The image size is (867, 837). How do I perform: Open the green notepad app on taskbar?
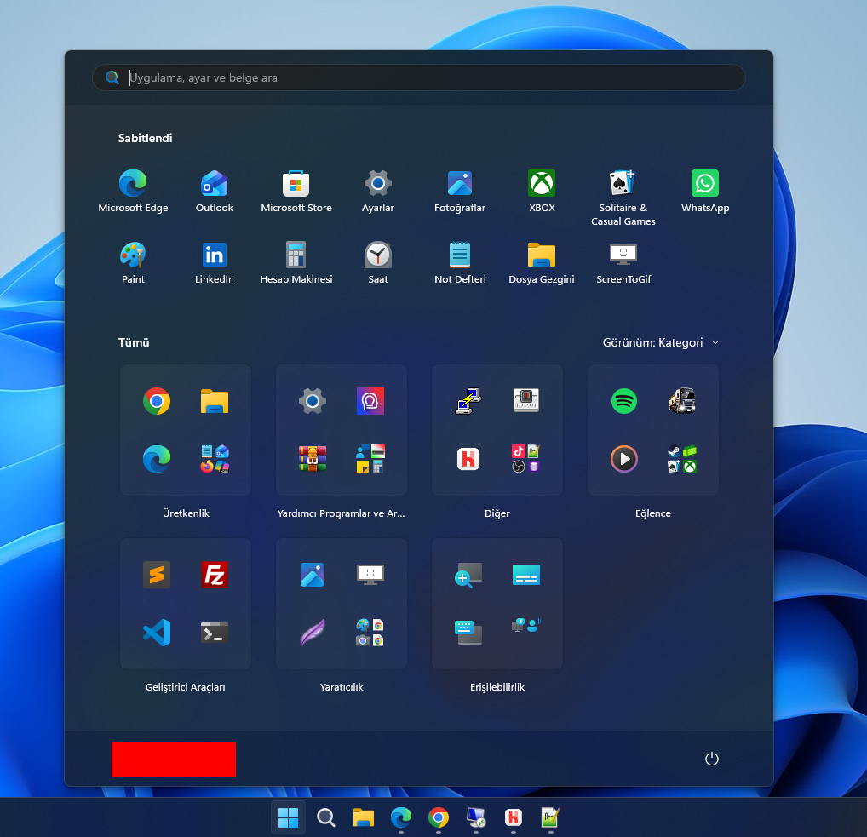(550, 817)
